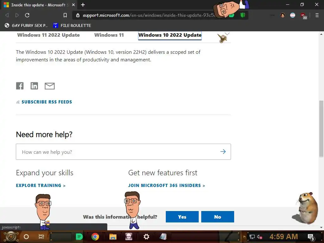The width and height of the screenshot is (324, 243).
Task: Click the muted volume tray icon
Action: 259,237
